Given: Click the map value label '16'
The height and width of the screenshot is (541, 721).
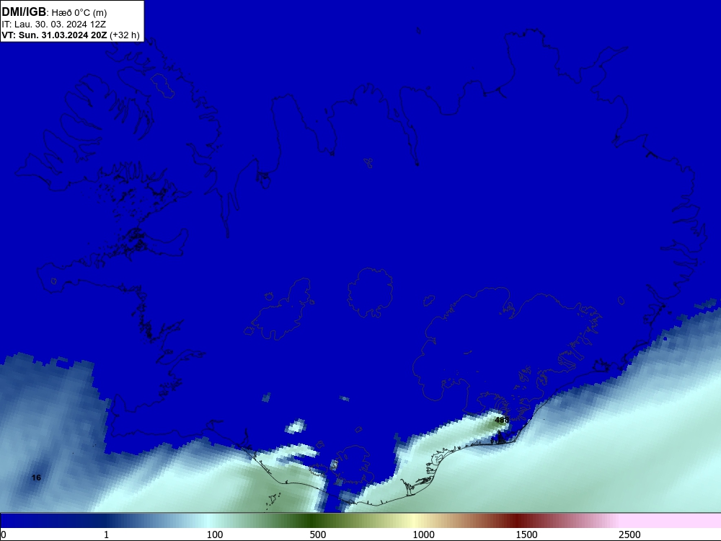Looking at the screenshot, I should click(x=36, y=478).
